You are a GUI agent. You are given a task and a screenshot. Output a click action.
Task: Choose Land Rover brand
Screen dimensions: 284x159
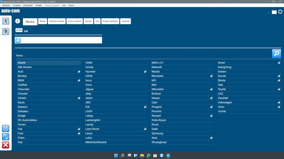point(116,129)
